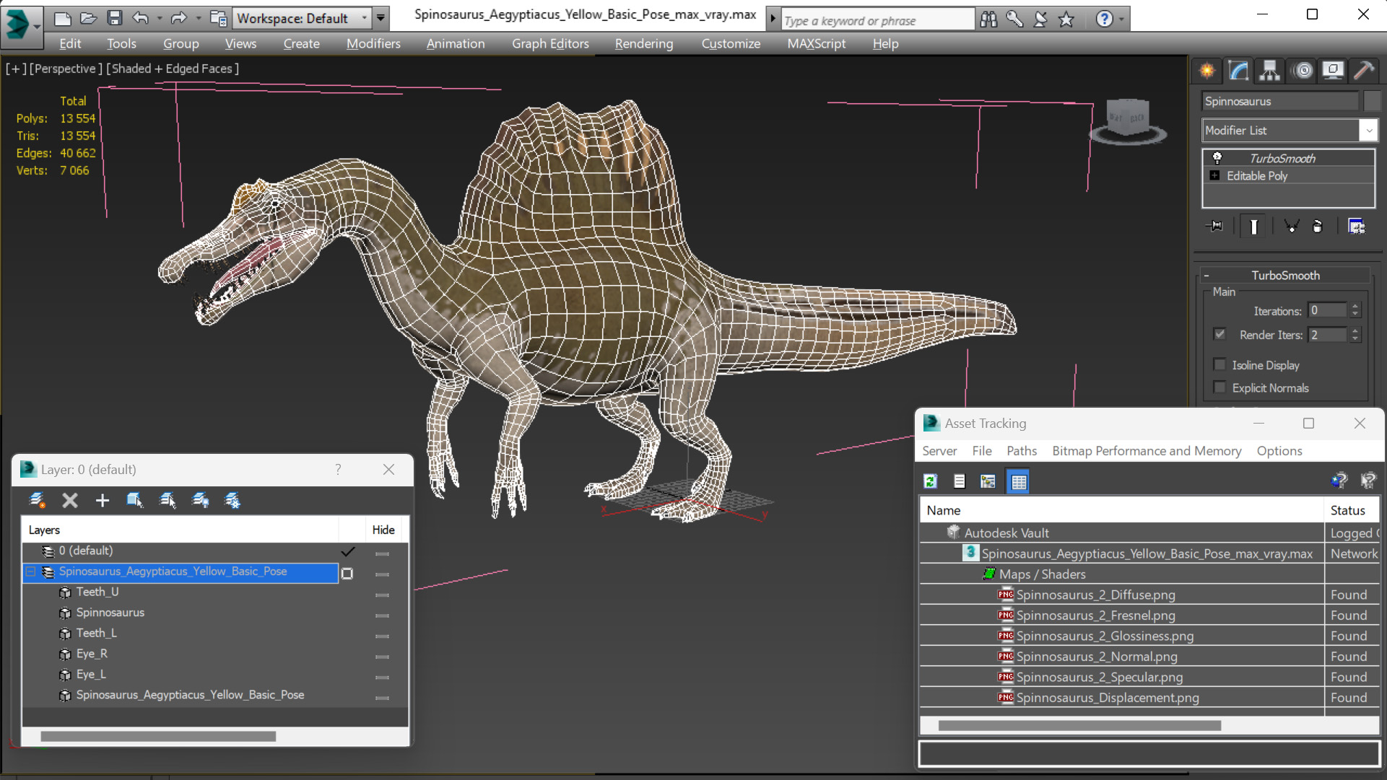The height and width of the screenshot is (780, 1387).
Task: Click the Name column header
Action: pyautogui.click(x=1121, y=510)
